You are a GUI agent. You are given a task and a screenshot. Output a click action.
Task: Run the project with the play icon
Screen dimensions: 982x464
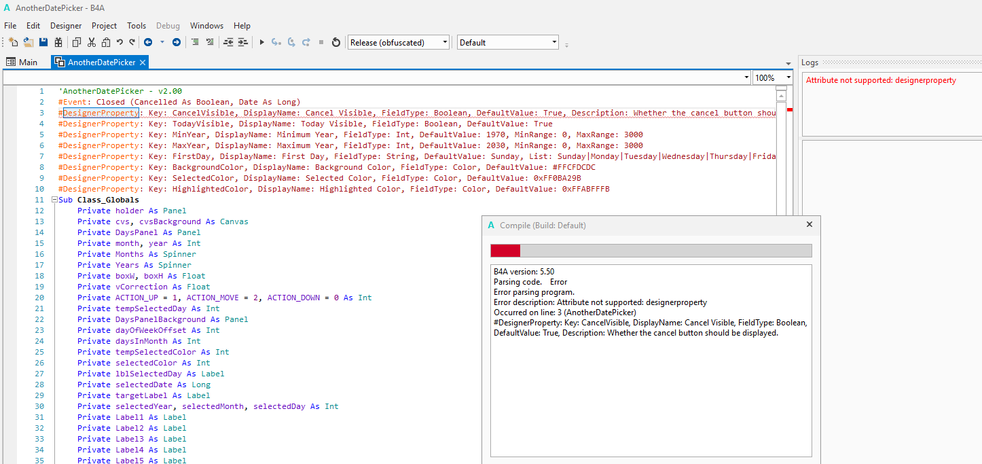click(x=262, y=42)
